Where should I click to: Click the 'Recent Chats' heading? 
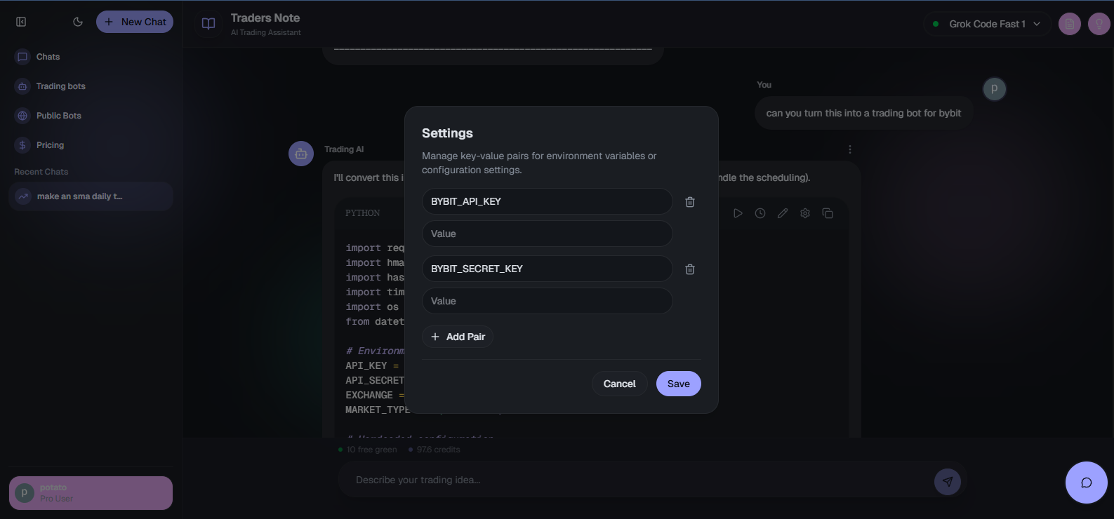(x=41, y=172)
